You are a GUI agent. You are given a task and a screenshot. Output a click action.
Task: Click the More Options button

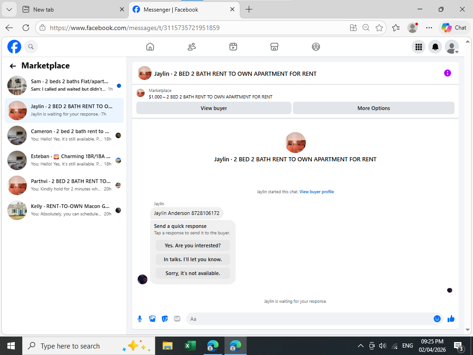pyautogui.click(x=373, y=108)
